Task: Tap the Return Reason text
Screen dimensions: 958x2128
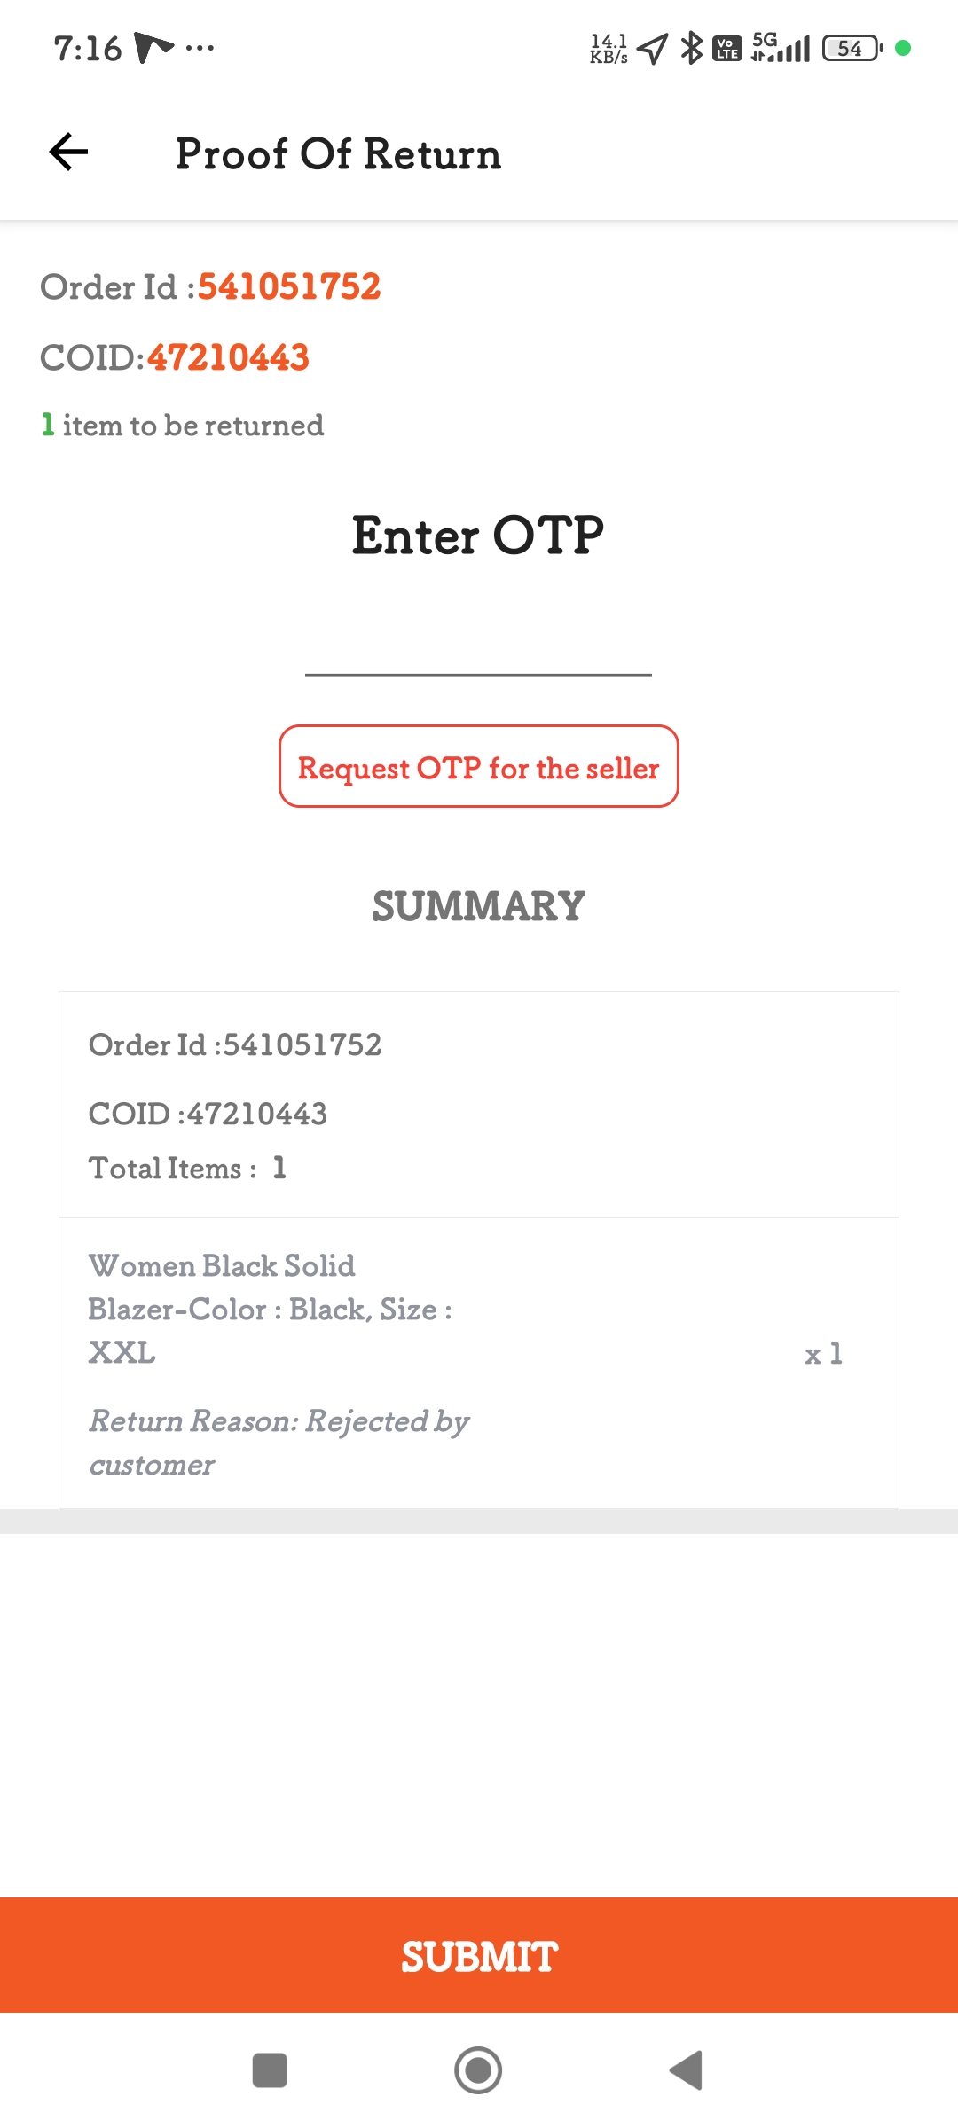Action: [x=279, y=1442]
